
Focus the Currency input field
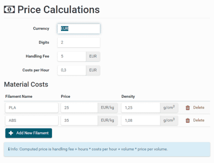pos(79,29)
